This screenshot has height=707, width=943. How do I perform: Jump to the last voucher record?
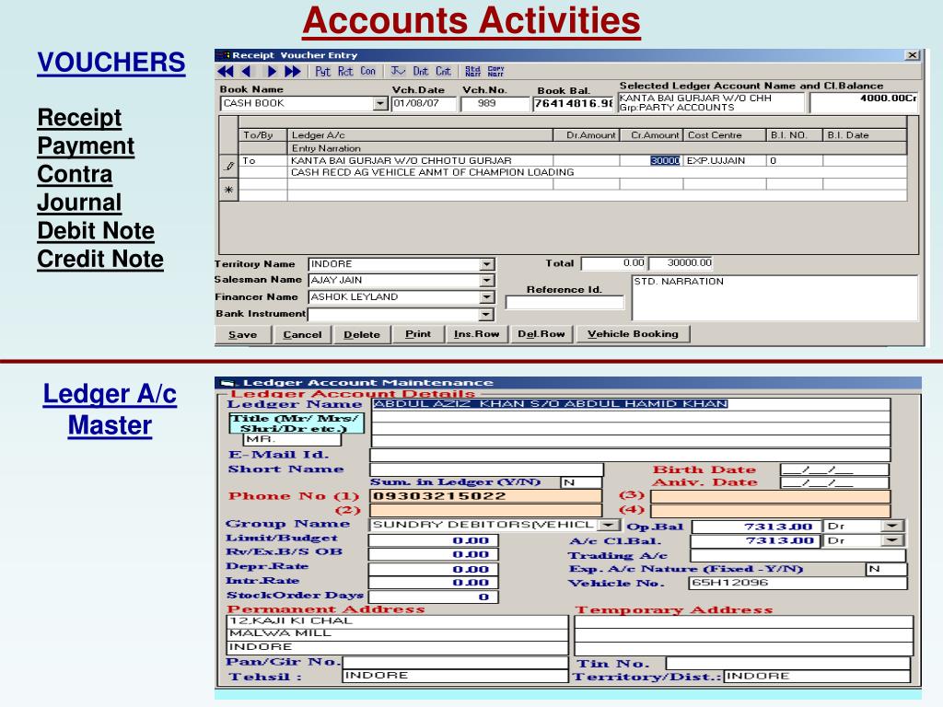[x=292, y=72]
